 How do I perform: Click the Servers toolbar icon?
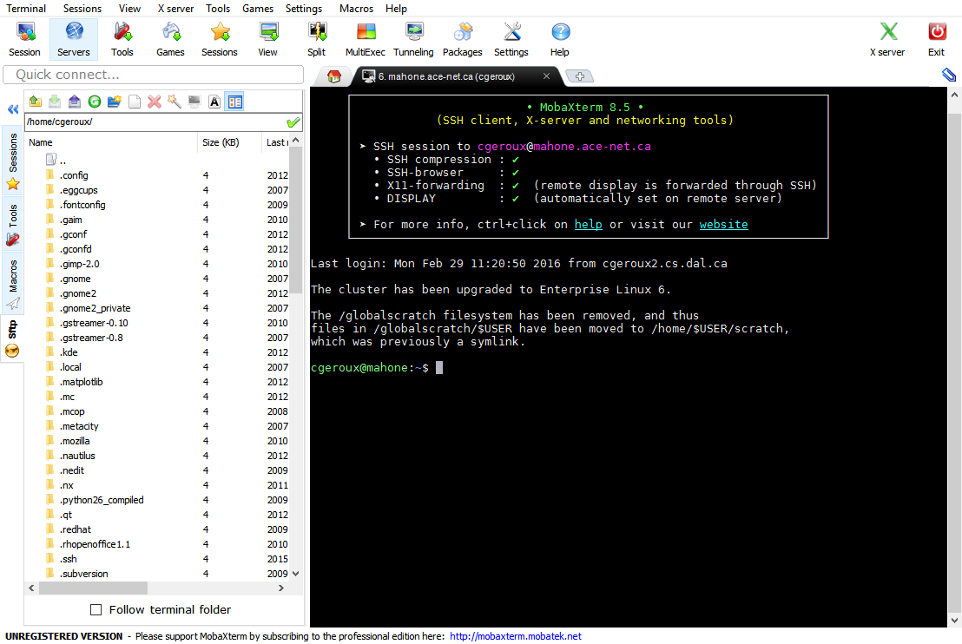74,39
